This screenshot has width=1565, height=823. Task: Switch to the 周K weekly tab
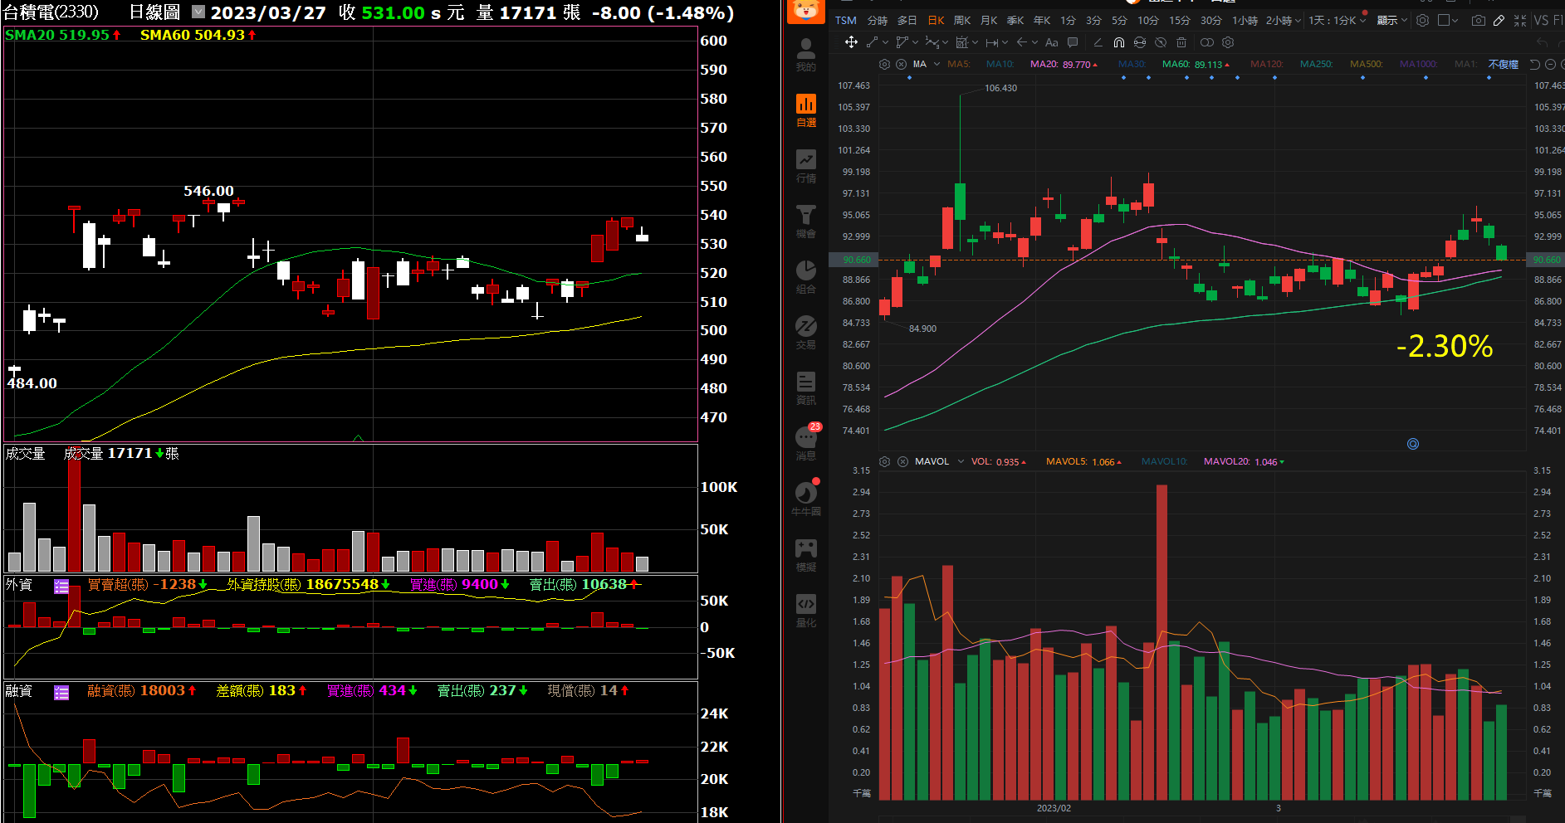[x=962, y=20]
